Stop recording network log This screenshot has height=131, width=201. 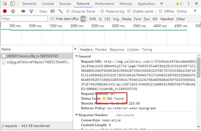5,11
